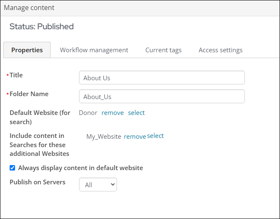Remove My_Website from additional websites
280x219 pixels.
(135, 137)
